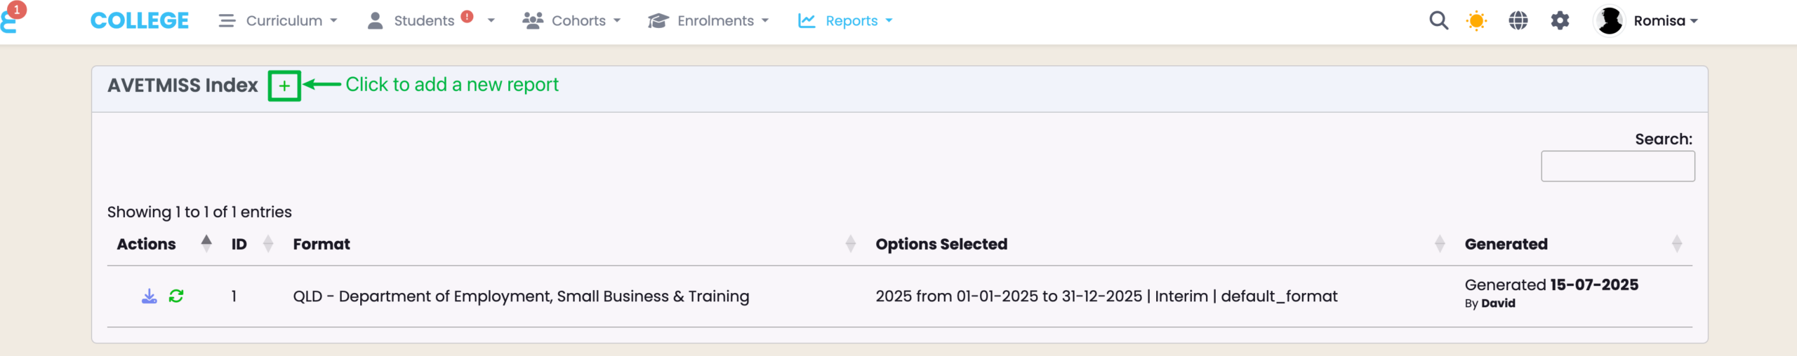Screen dimensions: 1797x356
Task: Download the QLD AVETMISS report
Action: point(149,296)
